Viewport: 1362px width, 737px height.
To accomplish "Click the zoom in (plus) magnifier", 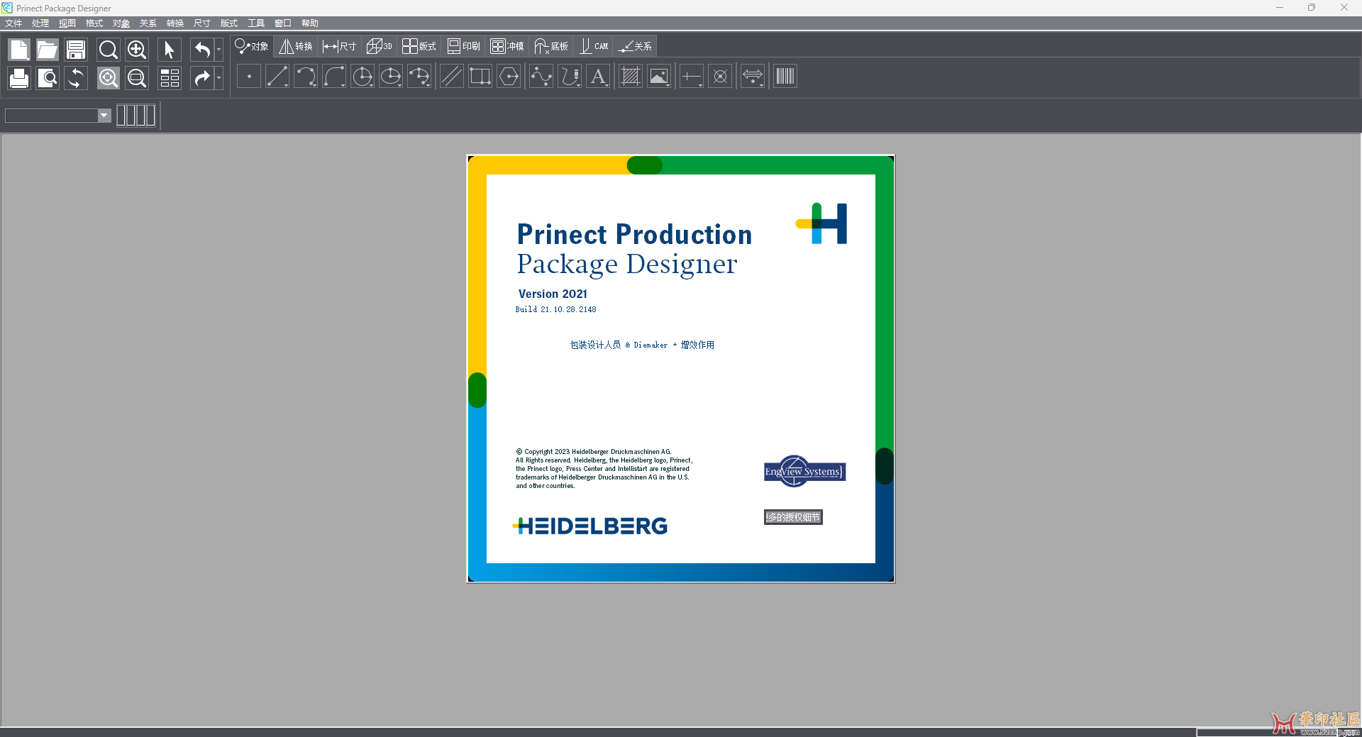I will pyautogui.click(x=137, y=50).
